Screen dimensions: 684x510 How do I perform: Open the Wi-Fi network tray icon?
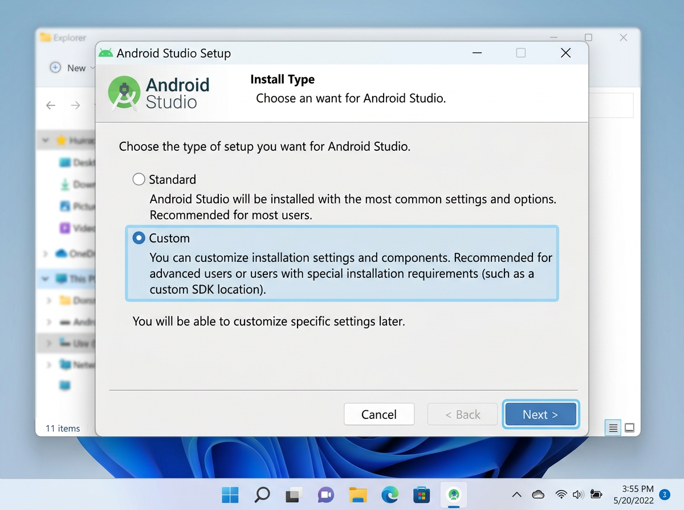coord(561,494)
